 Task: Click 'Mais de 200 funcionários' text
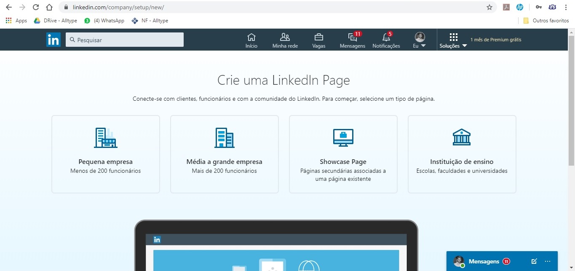(225, 171)
